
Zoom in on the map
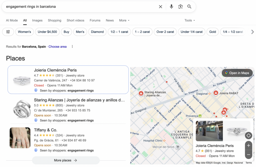[248, 145]
